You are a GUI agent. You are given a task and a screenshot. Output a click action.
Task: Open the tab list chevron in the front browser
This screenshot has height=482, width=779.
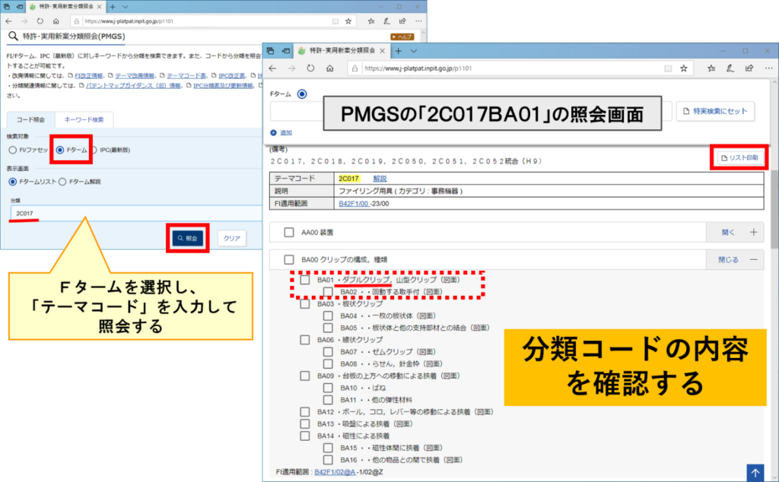tap(413, 50)
